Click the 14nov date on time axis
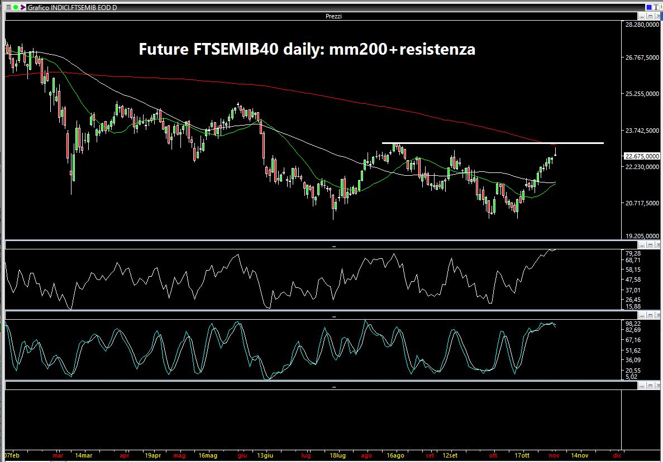 [x=580, y=455]
